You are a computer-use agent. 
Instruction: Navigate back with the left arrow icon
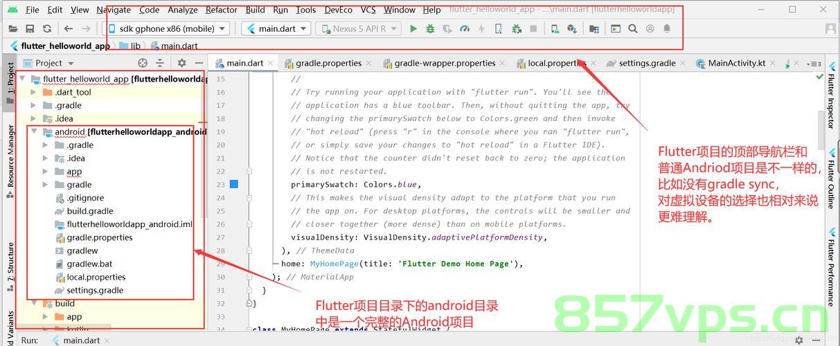click(x=68, y=28)
